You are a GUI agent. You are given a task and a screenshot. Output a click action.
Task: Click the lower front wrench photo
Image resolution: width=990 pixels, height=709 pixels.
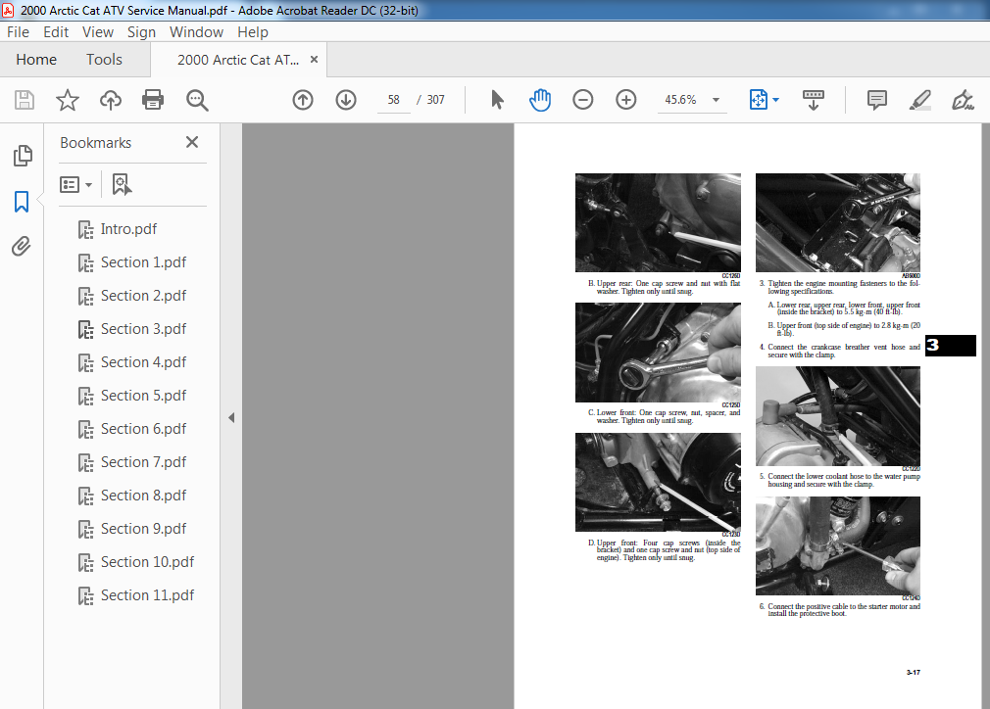[658, 353]
